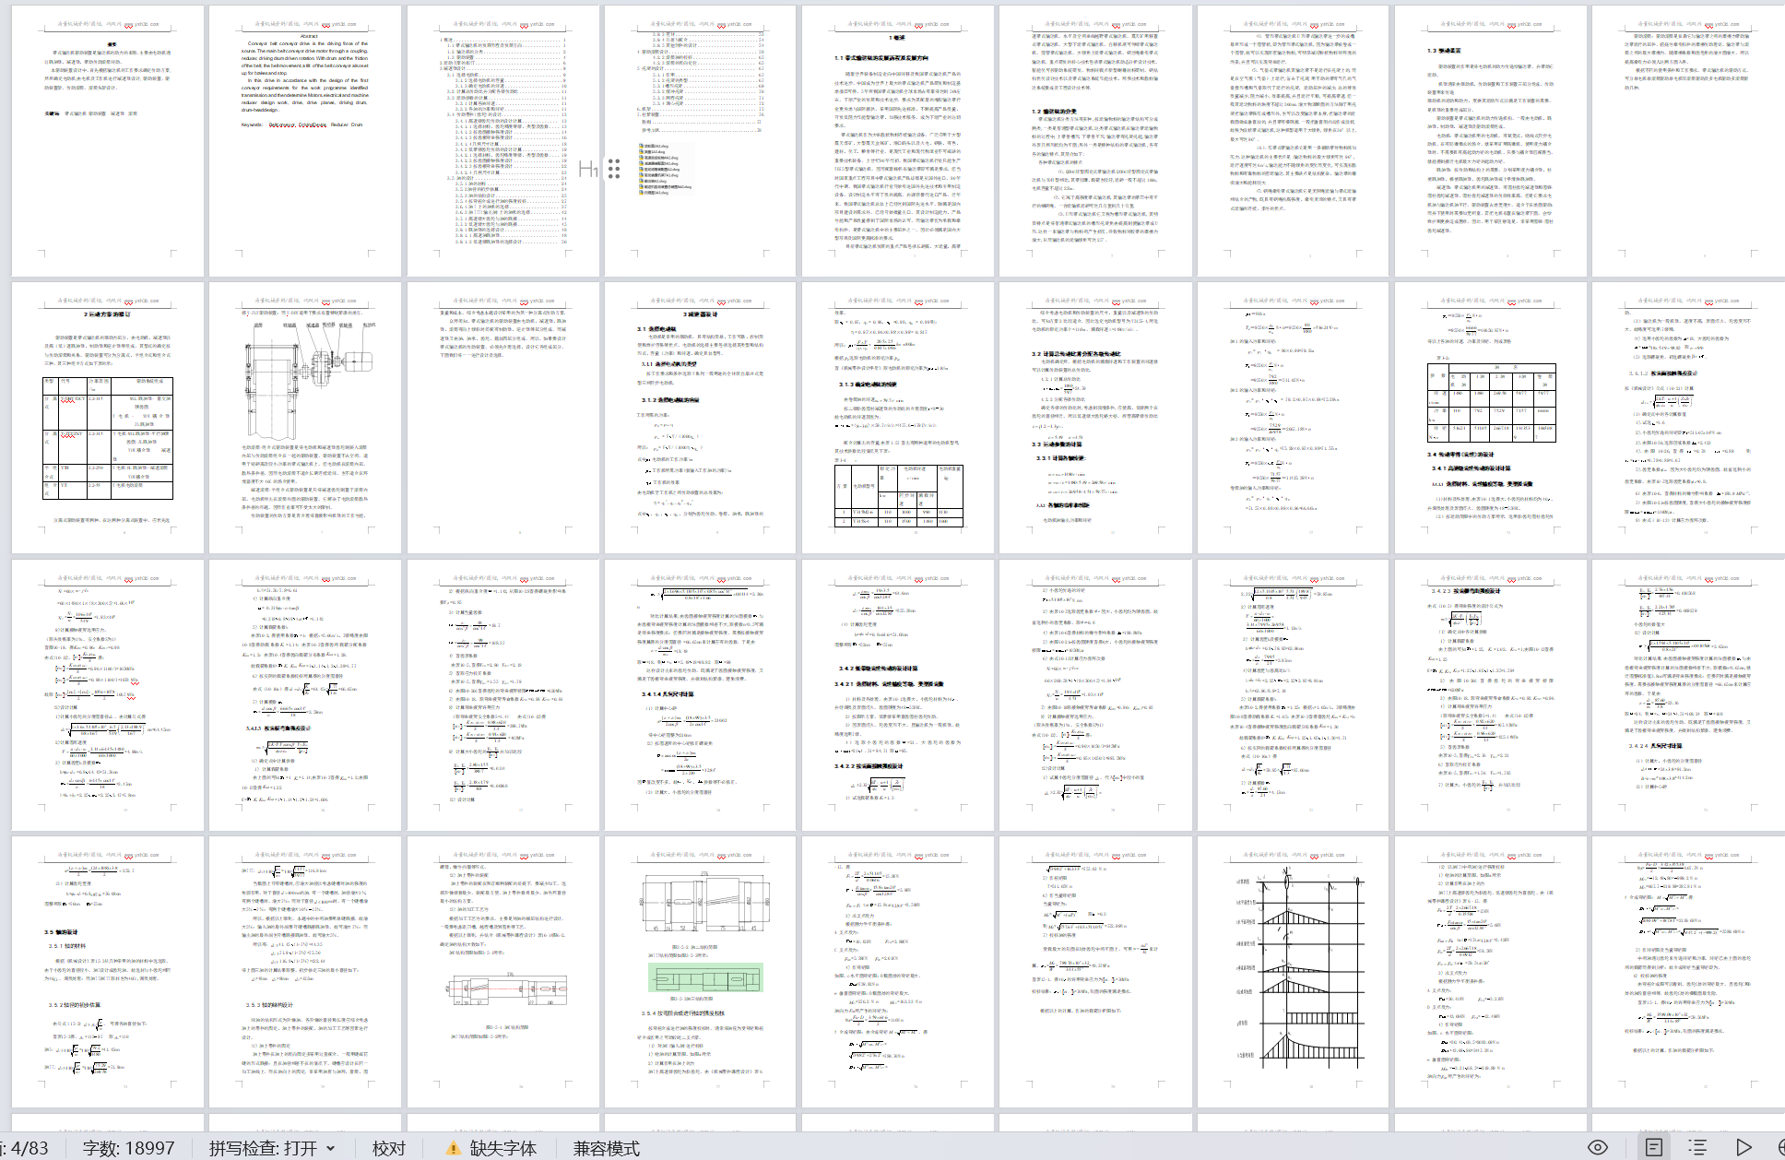Click the word count 字数: 18997

pos(128,1148)
